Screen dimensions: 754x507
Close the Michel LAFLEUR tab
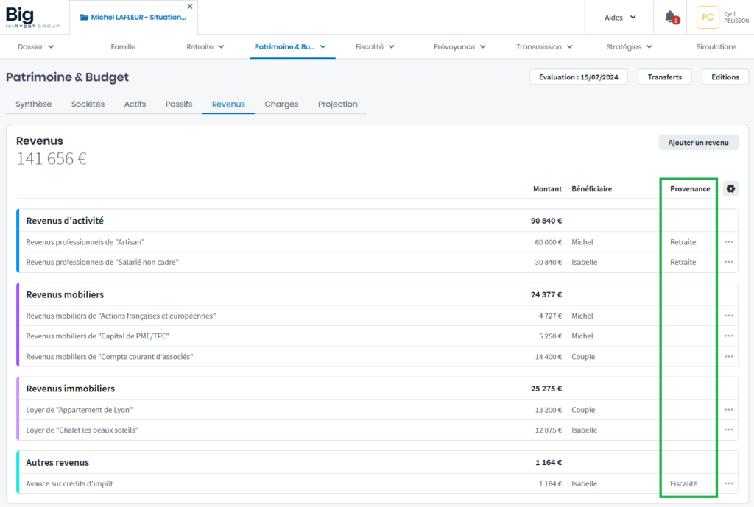[190, 7]
